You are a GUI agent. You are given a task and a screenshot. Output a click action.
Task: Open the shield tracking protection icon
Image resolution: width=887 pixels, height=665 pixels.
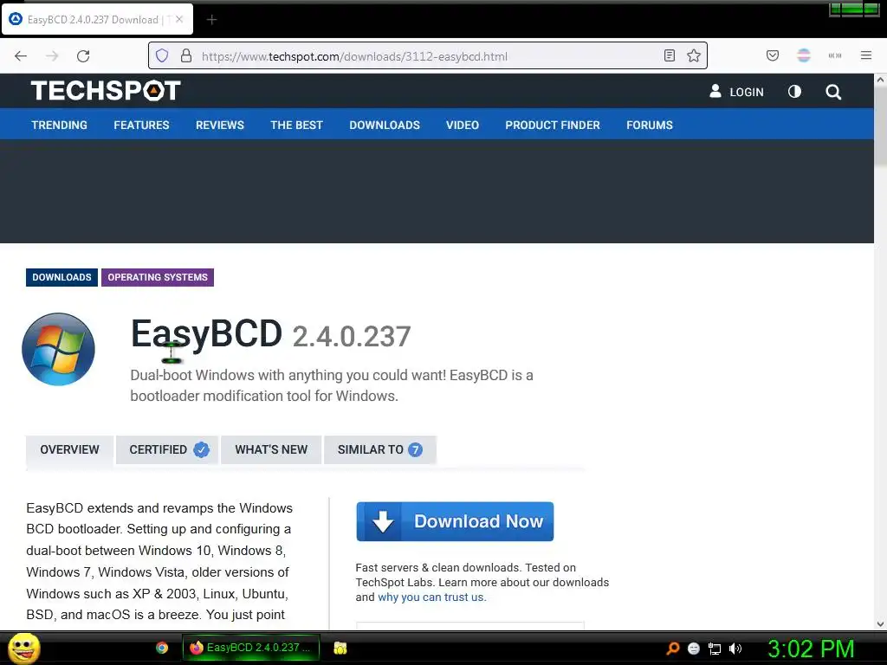(162, 55)
